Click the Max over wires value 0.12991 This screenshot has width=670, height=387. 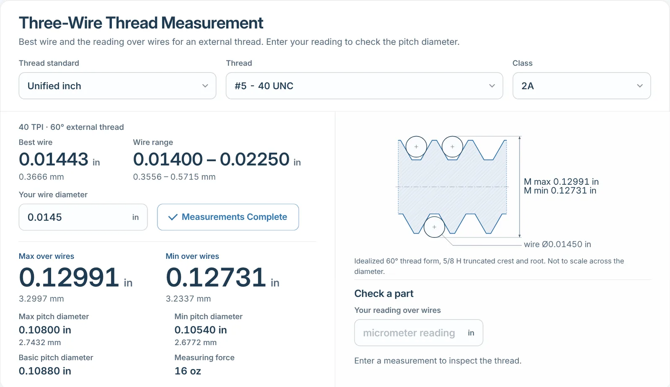[x=69, y=277]
